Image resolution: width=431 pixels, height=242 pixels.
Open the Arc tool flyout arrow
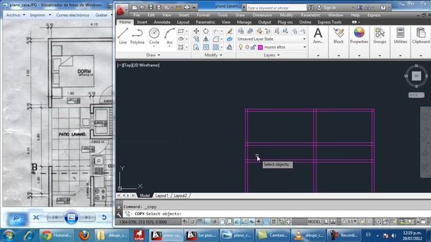click(x=169, y=46)
